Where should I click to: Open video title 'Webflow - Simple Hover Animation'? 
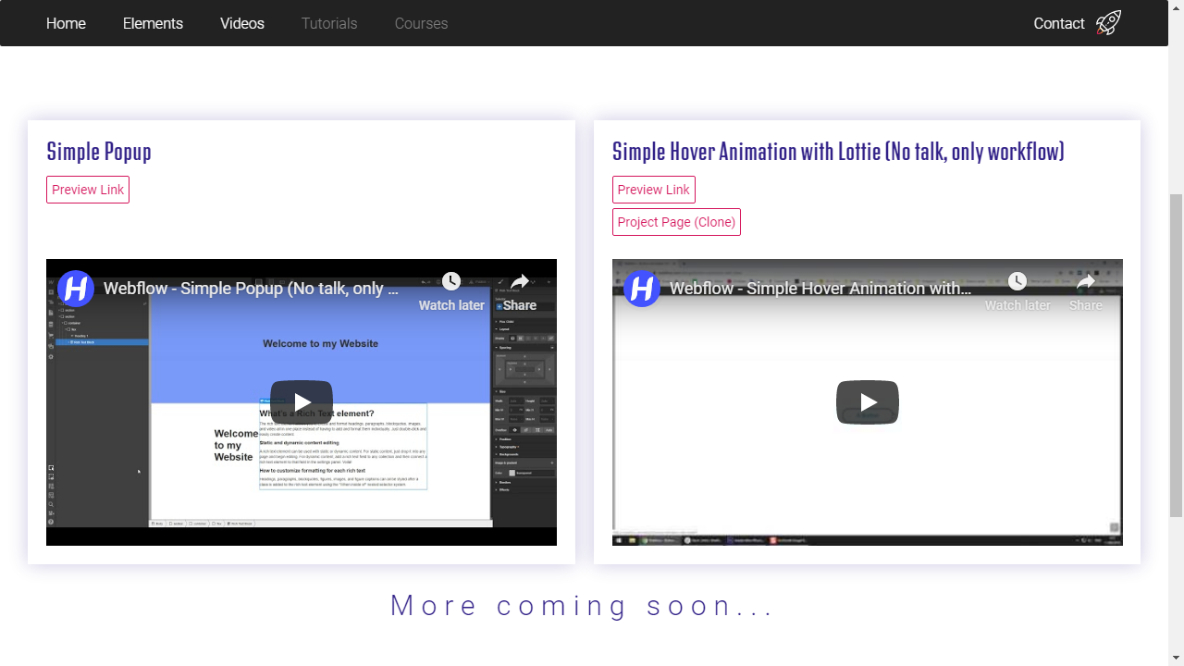click(820, 289)
